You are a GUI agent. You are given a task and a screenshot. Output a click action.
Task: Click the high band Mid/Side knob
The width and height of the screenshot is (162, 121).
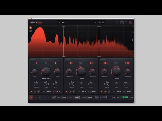tap(128, 72)
